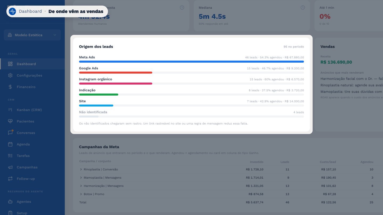Click the Origem dos leads heading
The width and height of the screenshot is (383, 215).
click(x=96, y=46)
